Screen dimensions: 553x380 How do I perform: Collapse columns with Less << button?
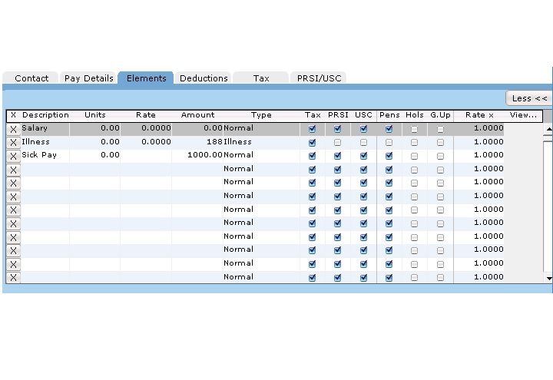click(529, 98)
